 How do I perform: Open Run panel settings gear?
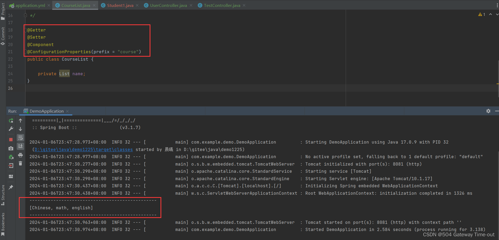click(x=488, y=111)
